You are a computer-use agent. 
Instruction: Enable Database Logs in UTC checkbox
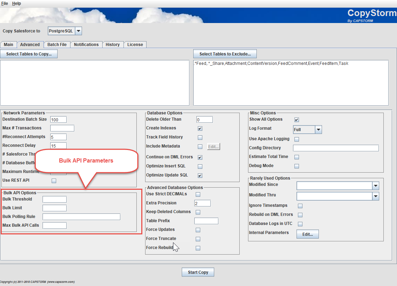tap(300, 224)
